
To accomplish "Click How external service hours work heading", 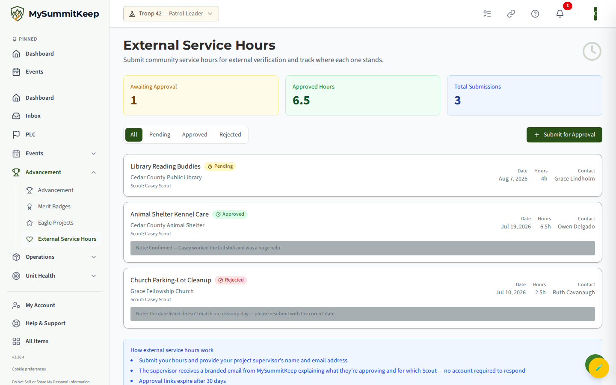I will pyautogui.click(x=172, y=350).
